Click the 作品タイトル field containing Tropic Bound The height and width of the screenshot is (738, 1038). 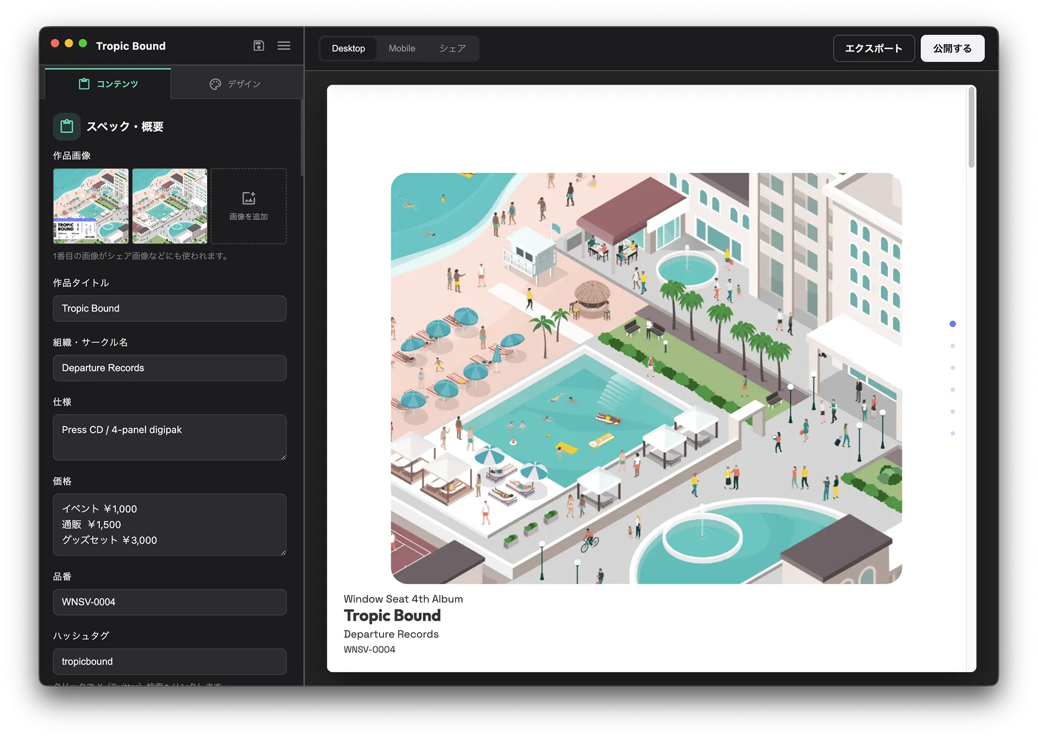[x=170, y=308]
